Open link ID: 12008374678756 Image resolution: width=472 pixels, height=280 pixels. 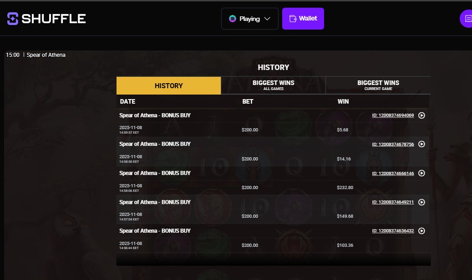393,145
